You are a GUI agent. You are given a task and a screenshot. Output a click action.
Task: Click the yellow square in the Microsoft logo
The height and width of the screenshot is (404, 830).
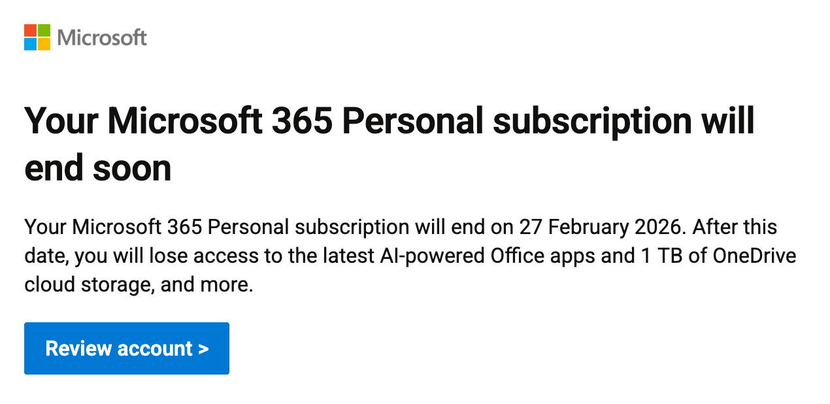click(44, 44)
